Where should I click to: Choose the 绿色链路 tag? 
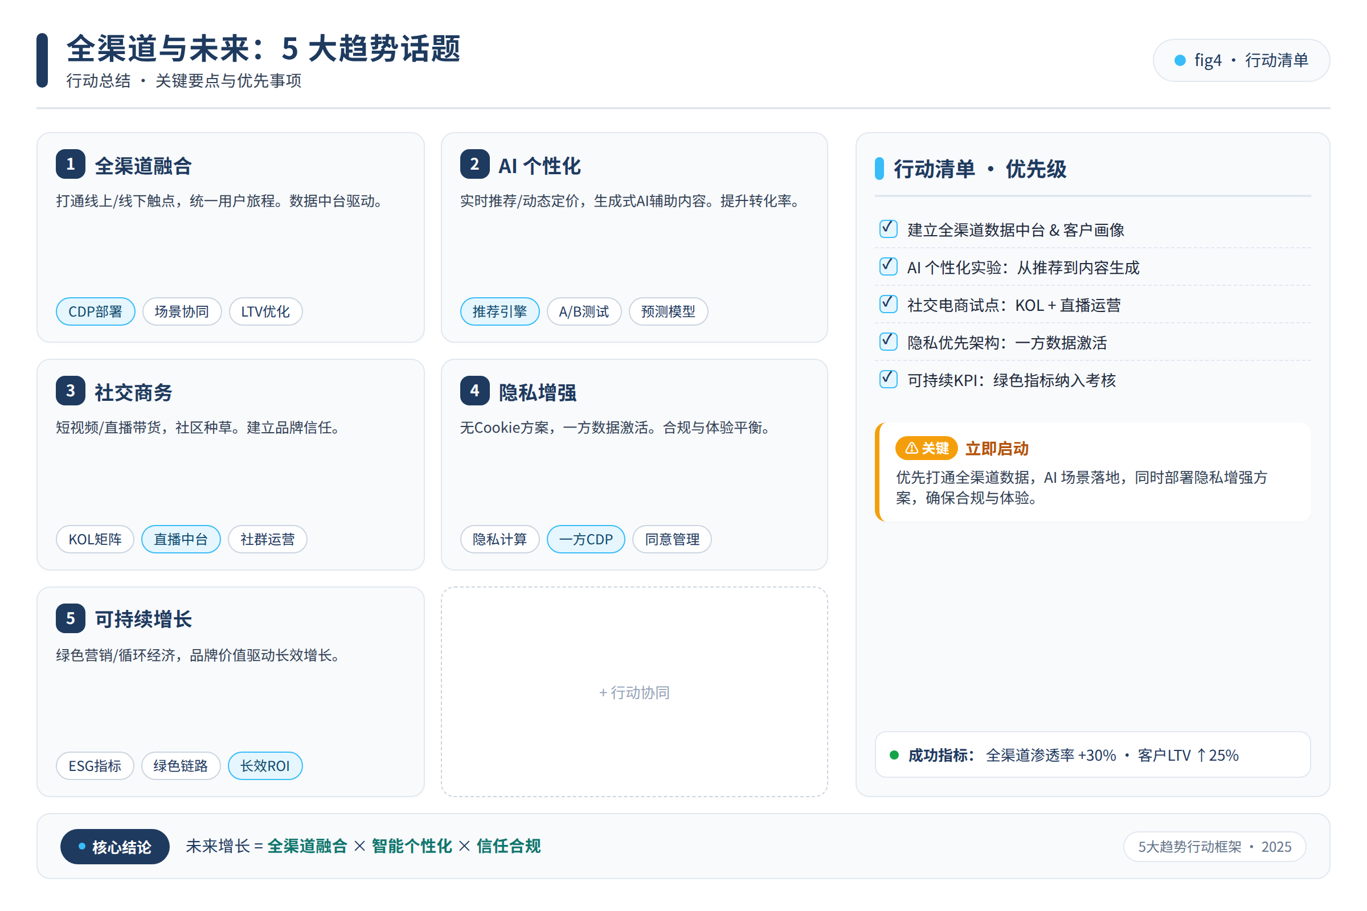tap(181, 766)
